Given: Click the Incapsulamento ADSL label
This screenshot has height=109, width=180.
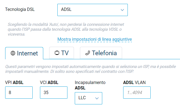Looking at the screenshot, I should 90,85.
